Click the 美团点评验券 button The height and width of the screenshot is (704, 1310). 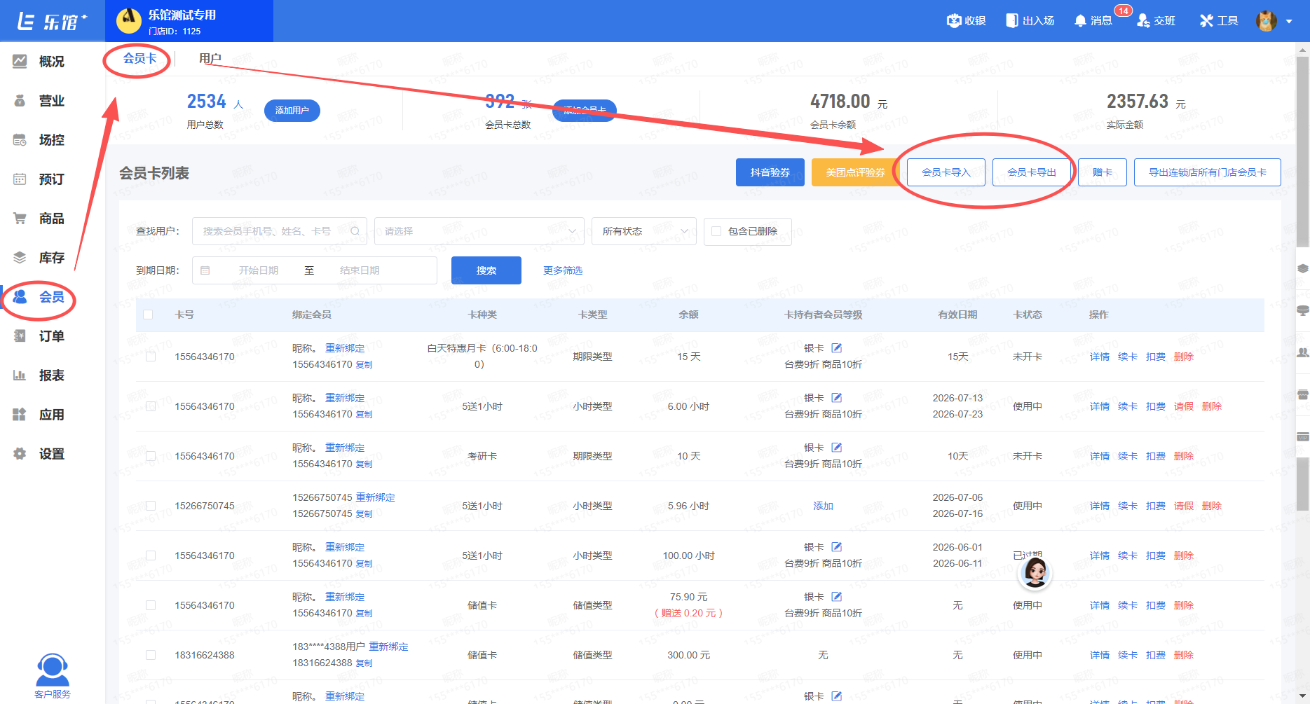point(856,172)
